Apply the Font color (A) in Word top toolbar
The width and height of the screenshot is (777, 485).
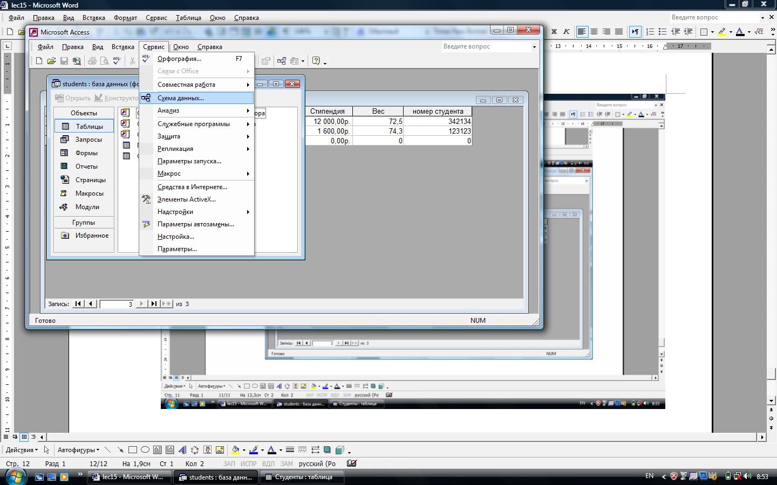pyautogui.click(x=740, y=32)
